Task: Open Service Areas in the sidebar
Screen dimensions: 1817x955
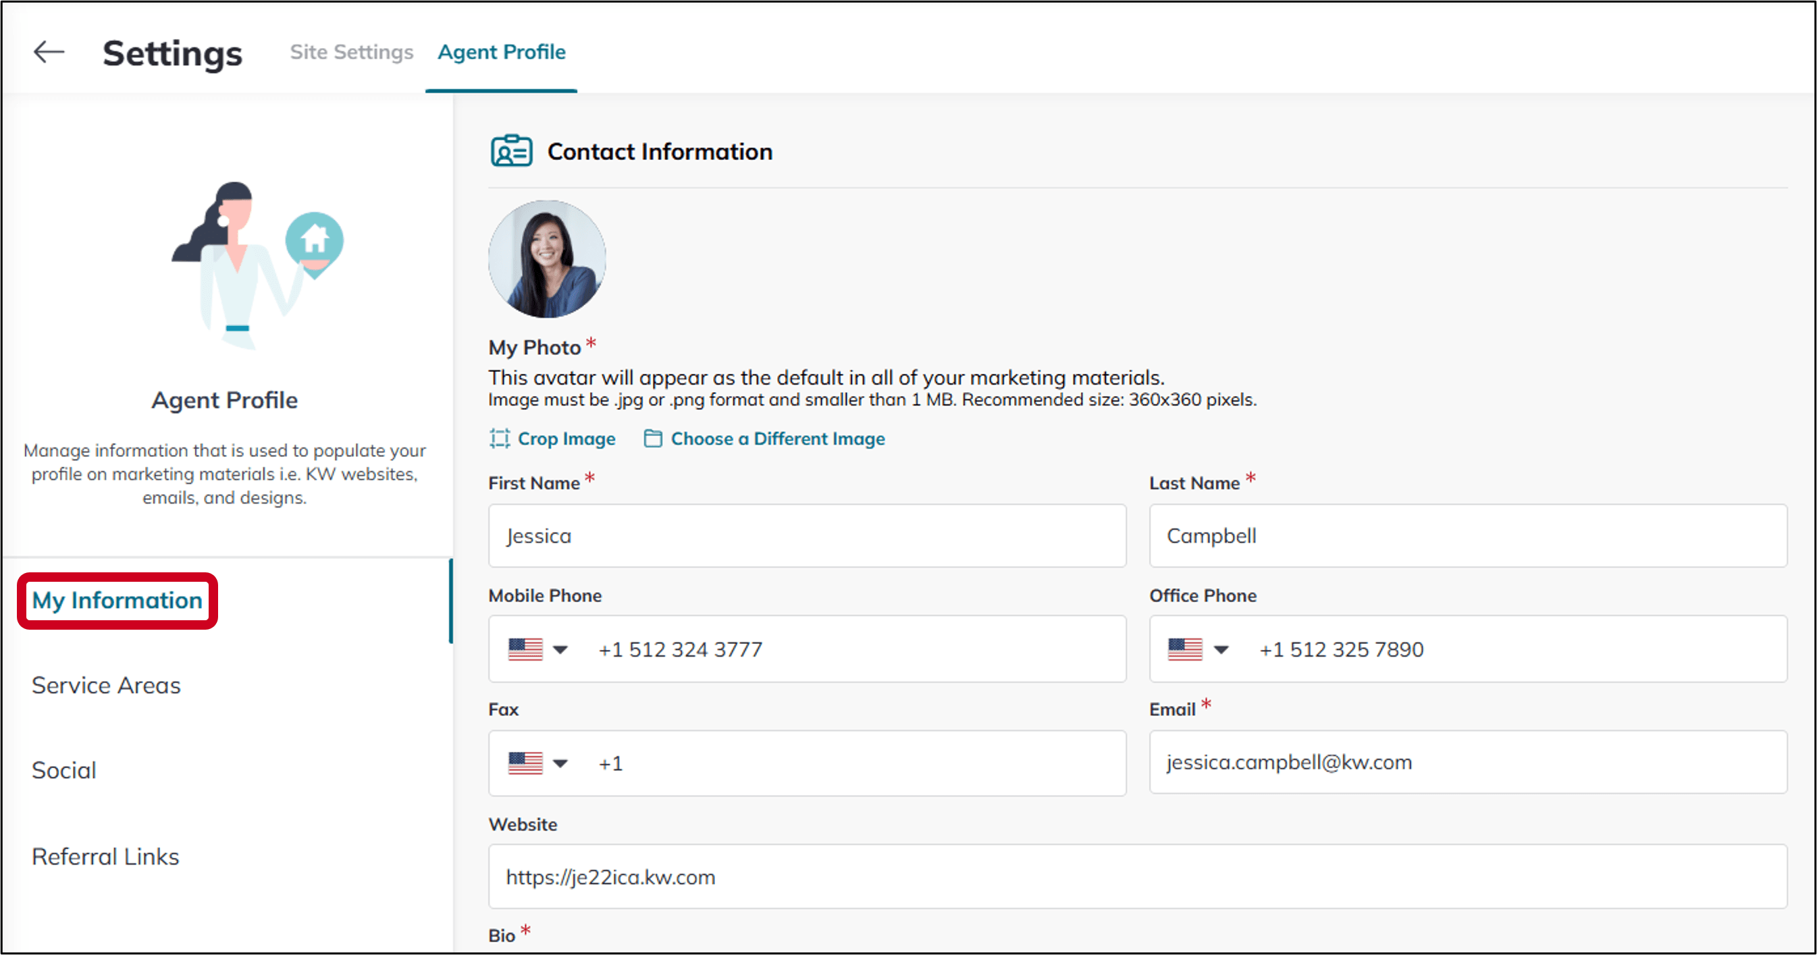Action: [x=106, y=686]
